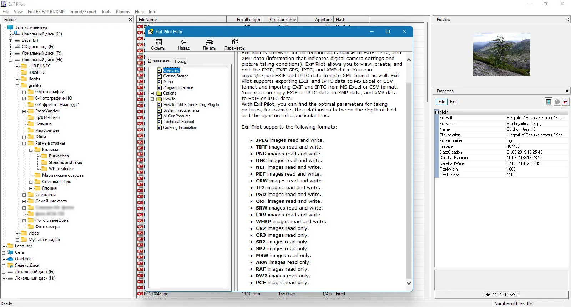Click the folder icon beside Burkachan
The height and width of the screenshot is (307, 571).
pos(44,156)
